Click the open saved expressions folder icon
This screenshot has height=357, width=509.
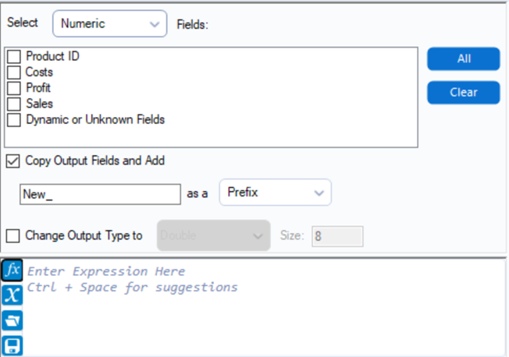click(12, 320)
